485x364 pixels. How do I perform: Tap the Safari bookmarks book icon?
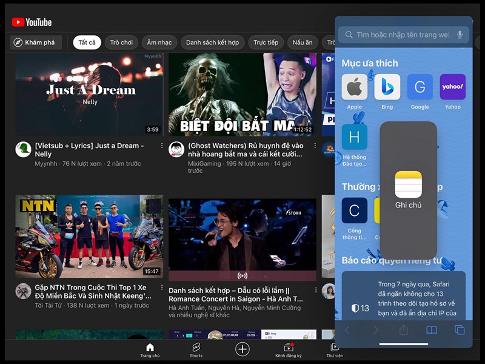pos(431,330)
